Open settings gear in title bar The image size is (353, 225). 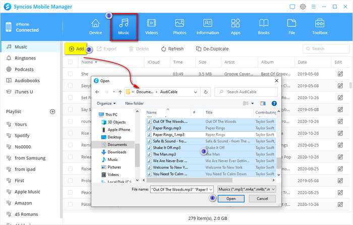(303, 7)
